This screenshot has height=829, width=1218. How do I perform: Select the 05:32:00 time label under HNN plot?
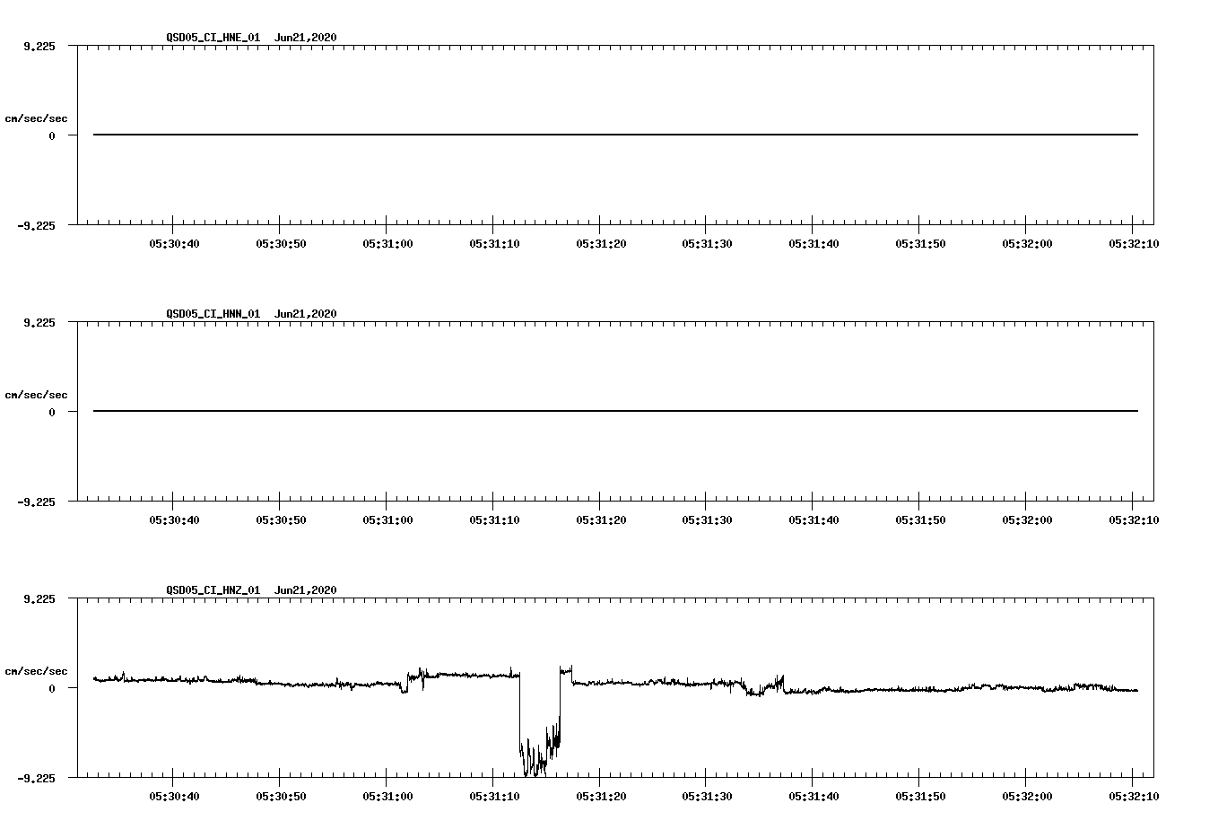(x=1027, y=520)
